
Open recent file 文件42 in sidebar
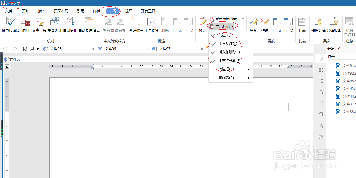pyautogui.click(x=346, y=88)
